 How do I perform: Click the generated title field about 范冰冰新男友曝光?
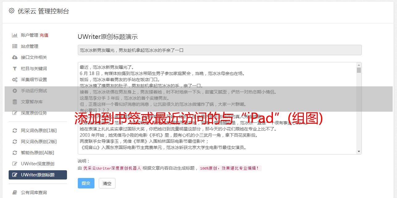tap(219, 50)
